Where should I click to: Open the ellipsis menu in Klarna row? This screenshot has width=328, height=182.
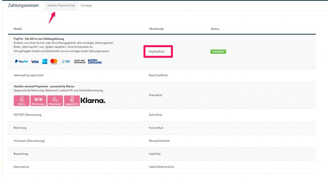click(x=299, y=95)
